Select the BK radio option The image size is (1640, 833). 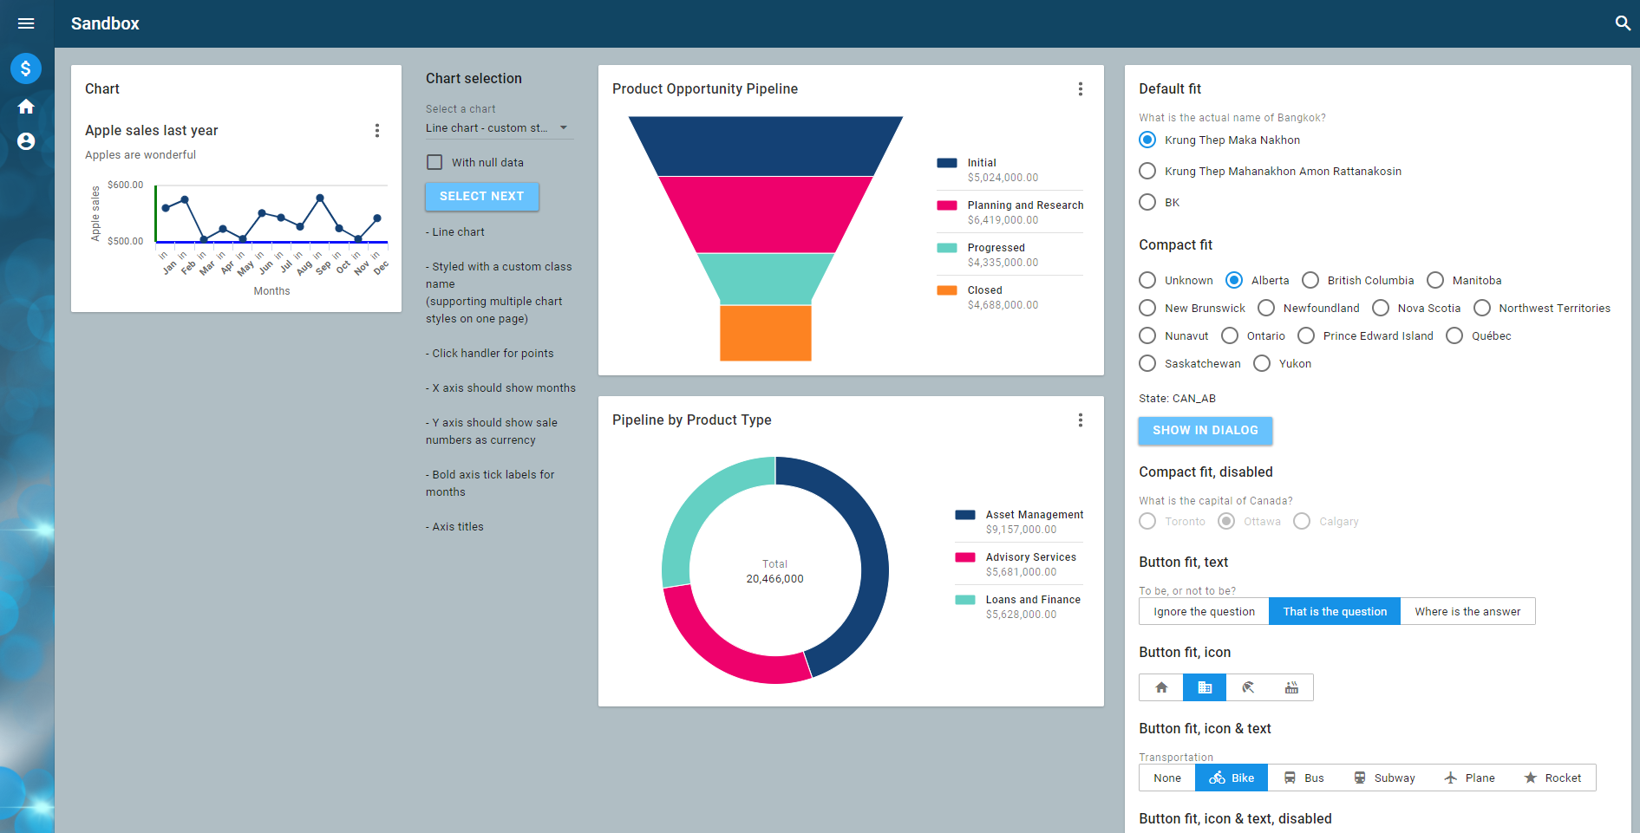coord(1147,202)
